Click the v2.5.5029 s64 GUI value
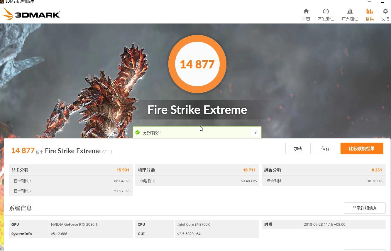 coord(189,234)
